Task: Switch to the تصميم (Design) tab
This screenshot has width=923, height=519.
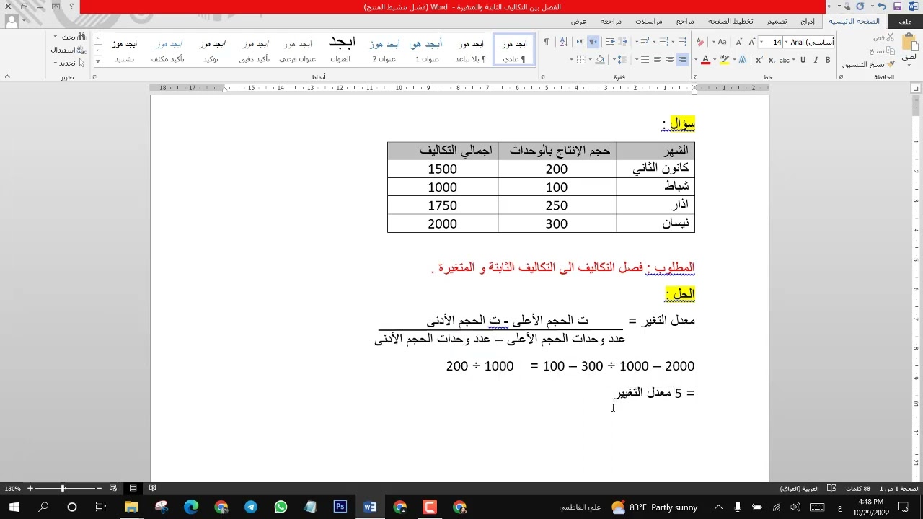Action: point(777,22)
